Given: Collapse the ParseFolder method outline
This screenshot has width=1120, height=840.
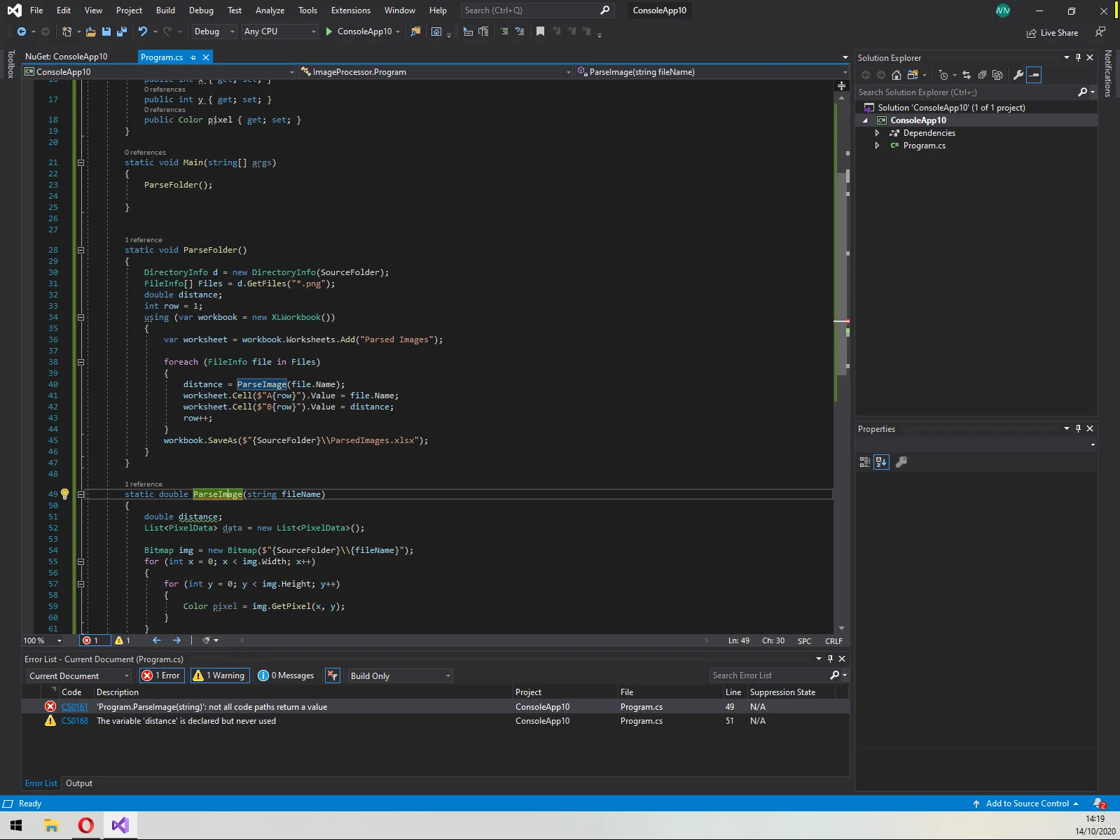Looking at the screenshot, I should [81, 250].
